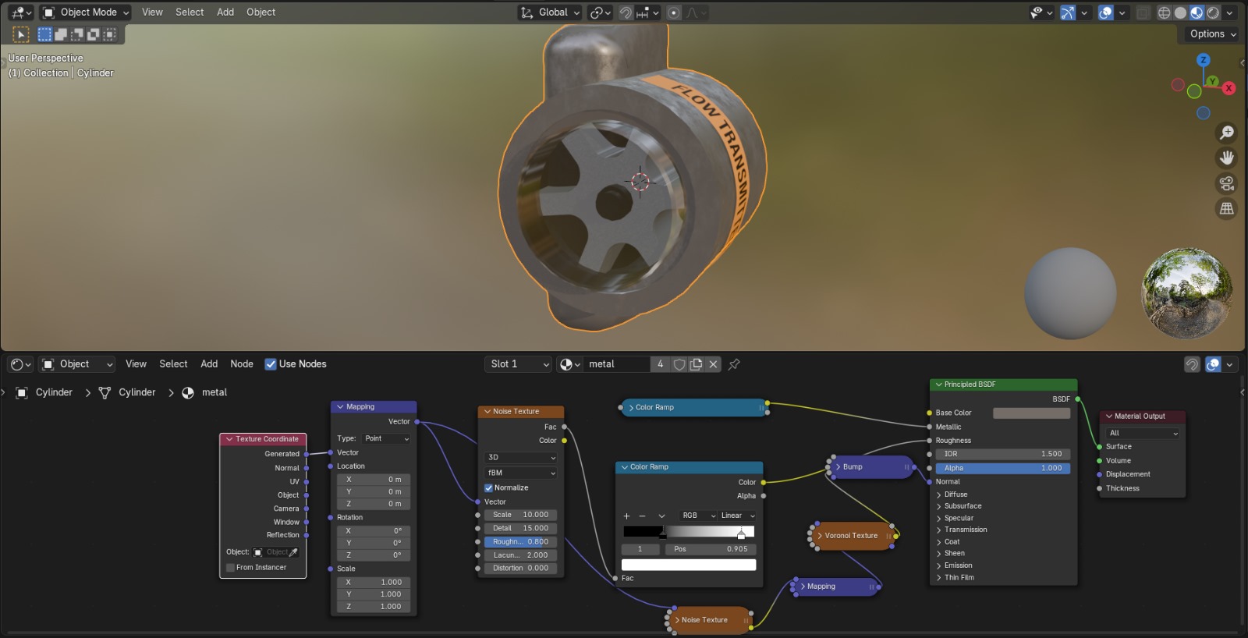Click the pin icon next to material
Image resolution: width=1248 pixels, height=638 pixels.
pos(734,364)
